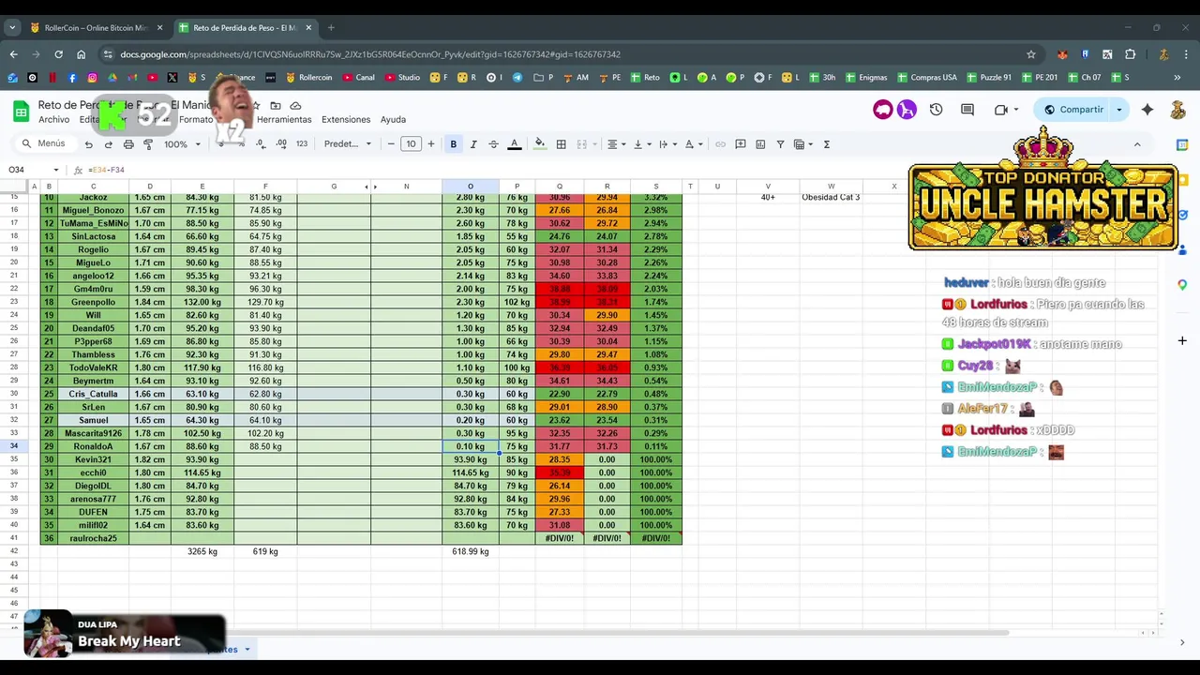
Task: Open the Enigmas bookmark
Action: click(x=865, y=78)
